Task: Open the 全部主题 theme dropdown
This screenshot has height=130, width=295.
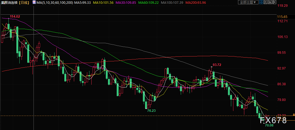Action: (248, 2)
